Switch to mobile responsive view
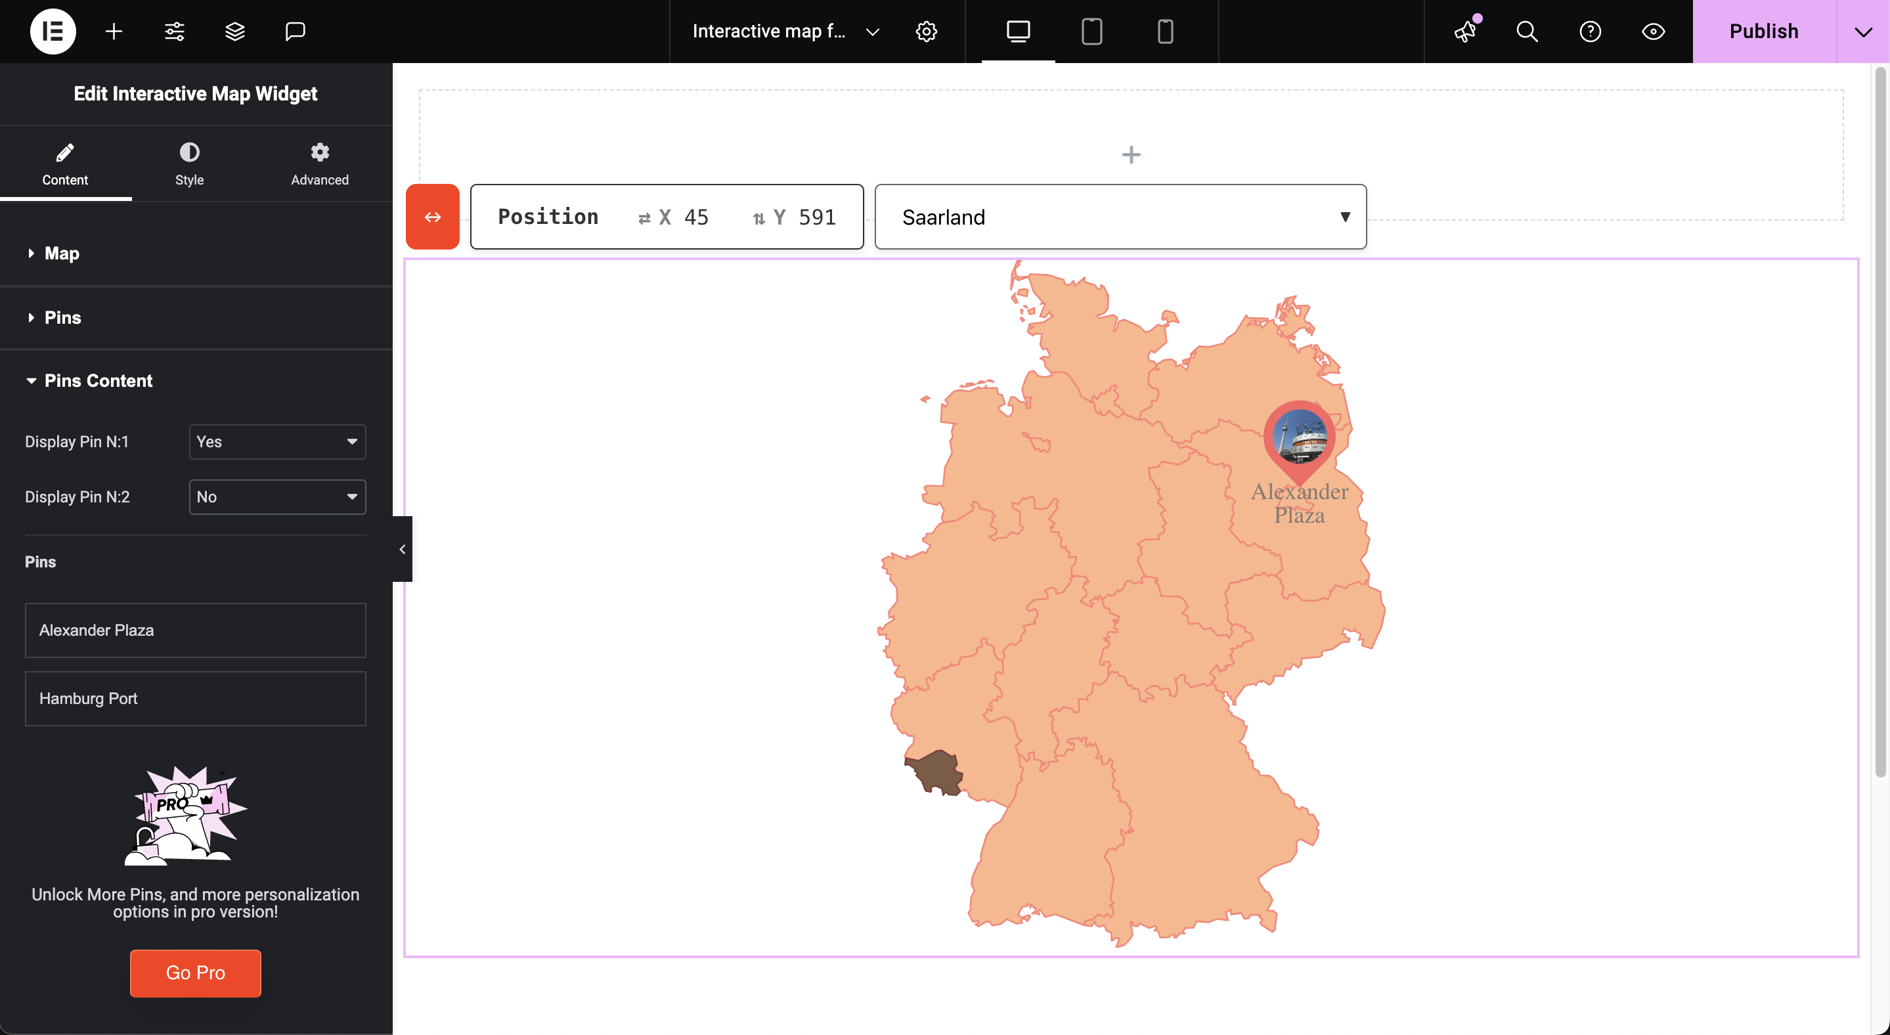 tap(1165, 32)
